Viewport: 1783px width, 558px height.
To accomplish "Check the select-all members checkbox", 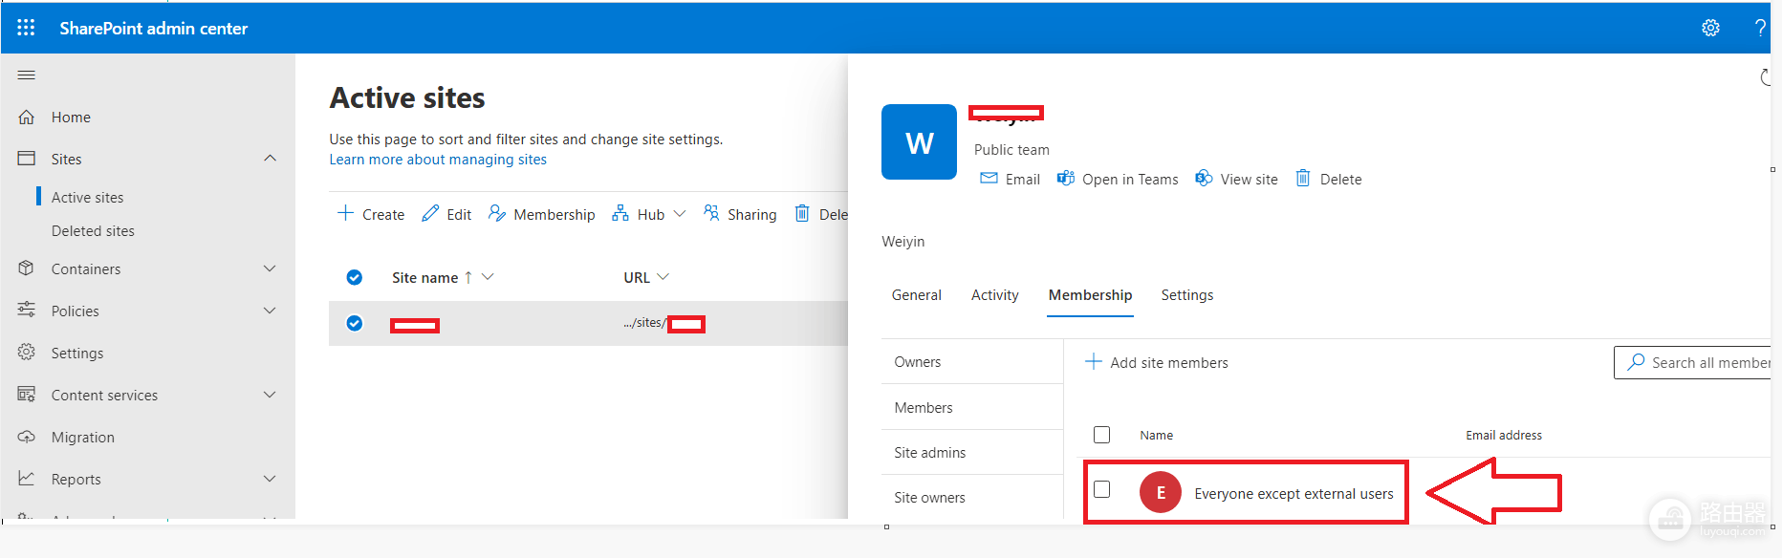I will pyautogui.click(x=1101, y=435).
